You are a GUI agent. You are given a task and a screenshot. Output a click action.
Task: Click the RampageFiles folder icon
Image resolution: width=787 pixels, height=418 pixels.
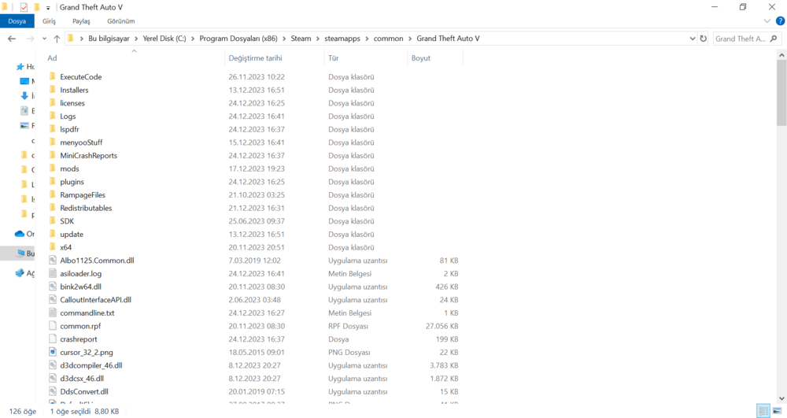point(52,194)
